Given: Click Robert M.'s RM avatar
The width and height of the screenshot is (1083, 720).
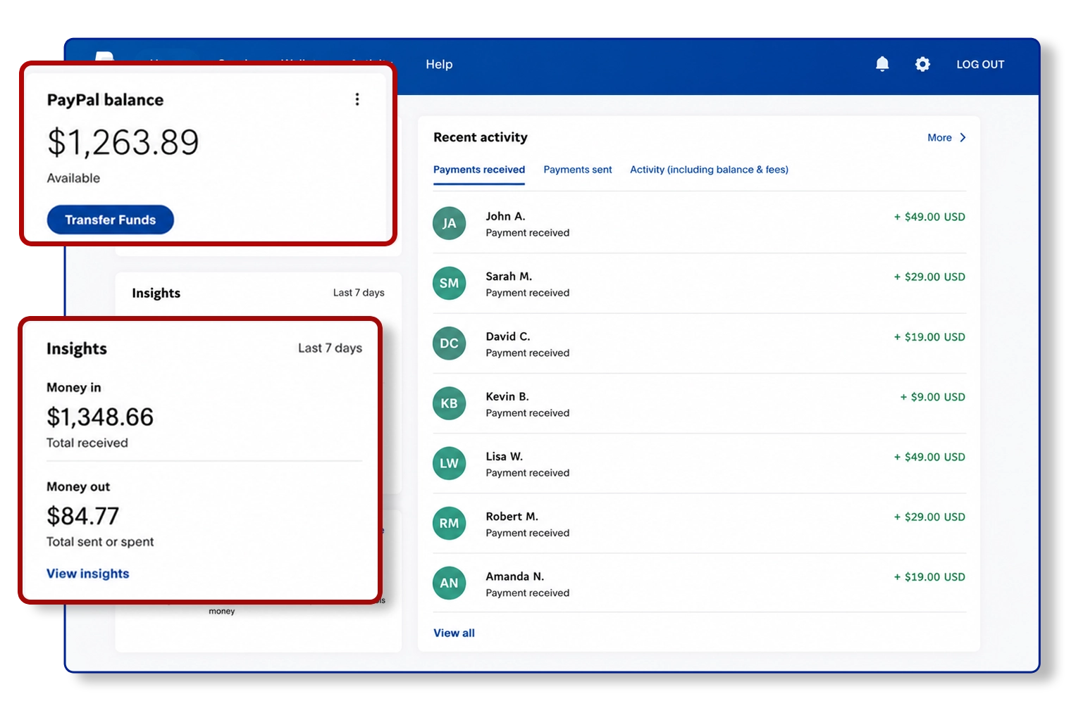Looking at the screenshot, I should pyautogui.click(x=449, y=523).
